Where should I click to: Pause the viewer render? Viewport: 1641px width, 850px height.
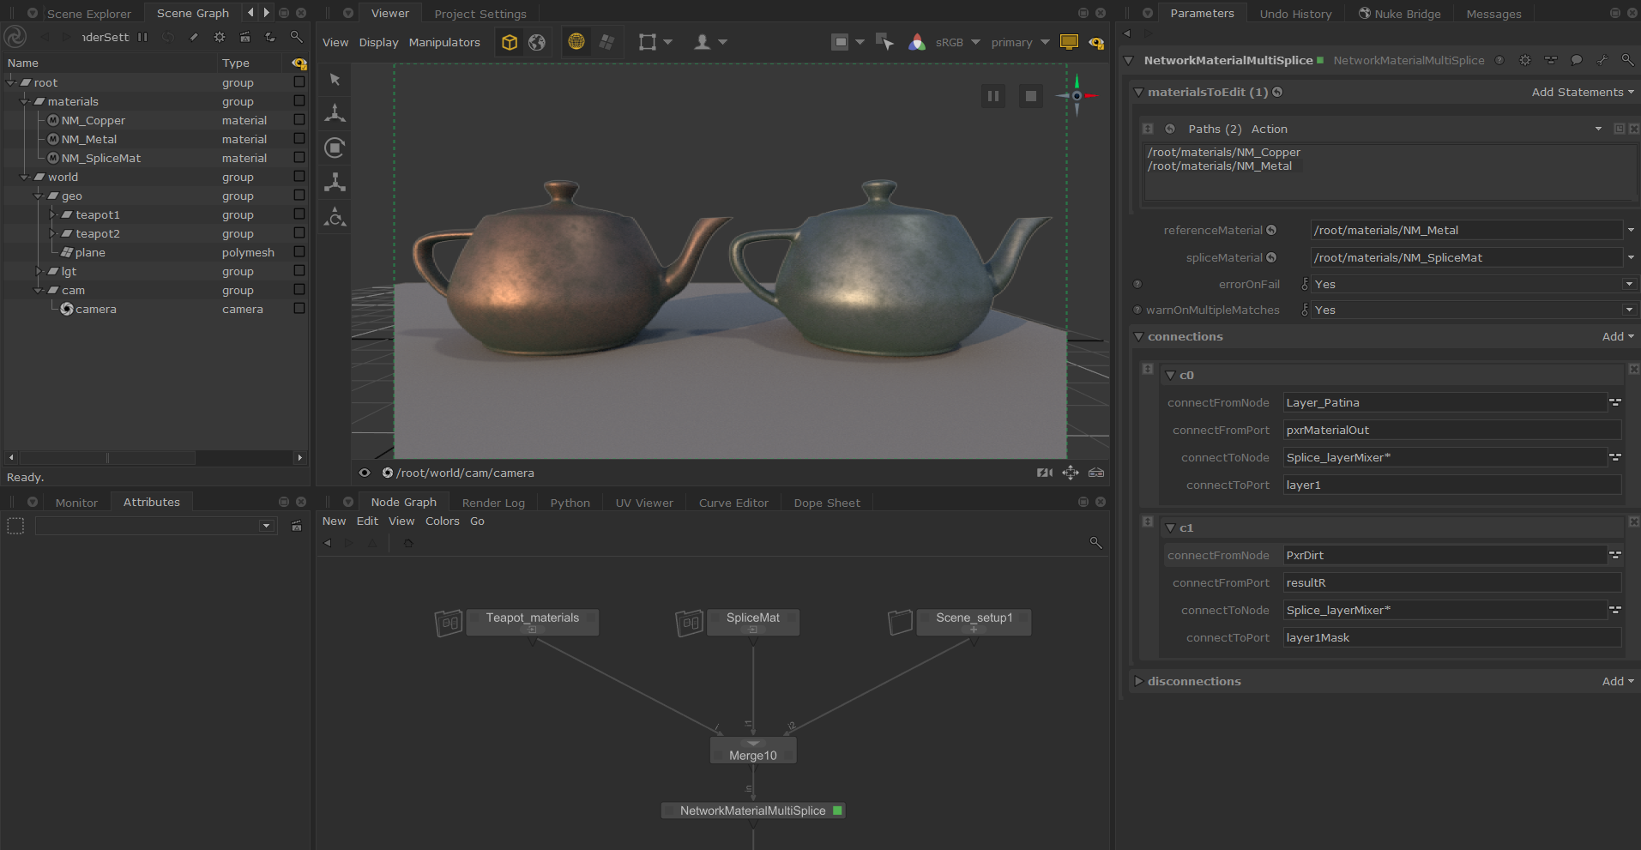[x=993, y=96]
